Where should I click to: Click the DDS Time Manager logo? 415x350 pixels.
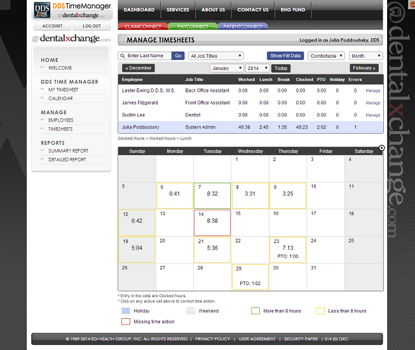pyautogui.click(x=72, y=10)
